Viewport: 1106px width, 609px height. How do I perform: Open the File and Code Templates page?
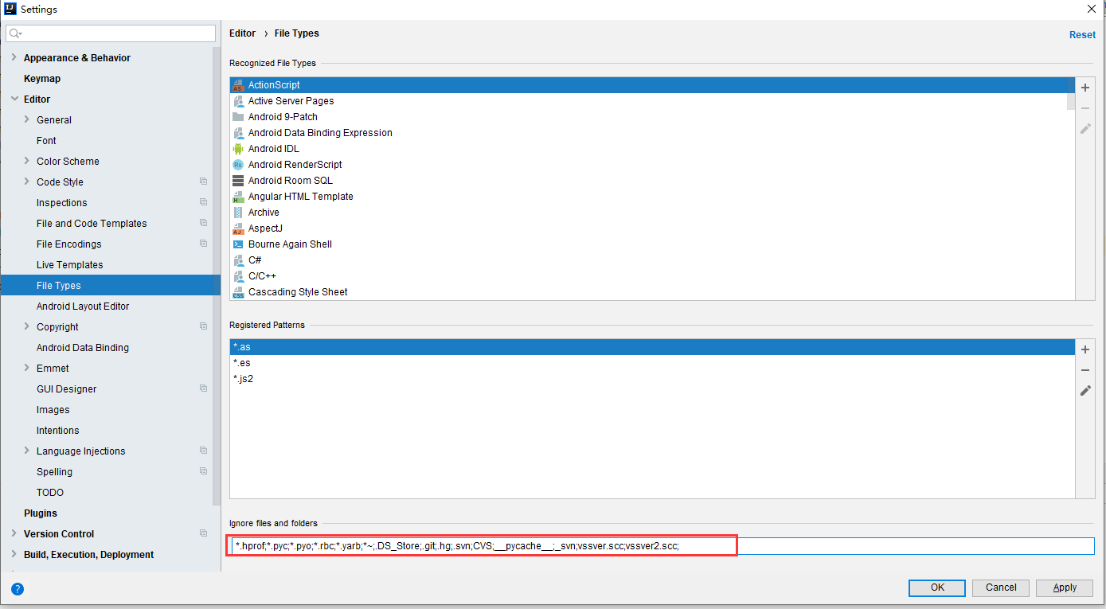tap(92, 224)
